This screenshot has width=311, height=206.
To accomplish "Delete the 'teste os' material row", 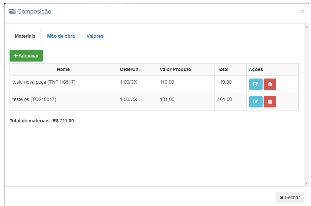I will [x=270, y=102].
